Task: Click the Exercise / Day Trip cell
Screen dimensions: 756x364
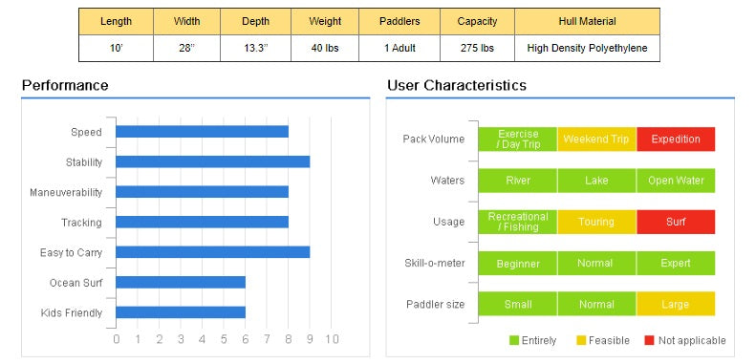Action: (x=518, y=139)
